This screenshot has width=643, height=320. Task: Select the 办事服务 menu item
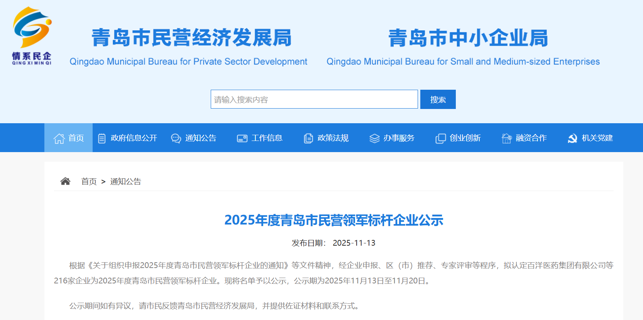(399, 138)
